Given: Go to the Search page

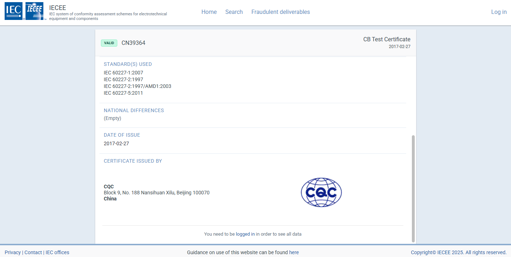Looking at the screenshot, I should [x=234, y=12].
